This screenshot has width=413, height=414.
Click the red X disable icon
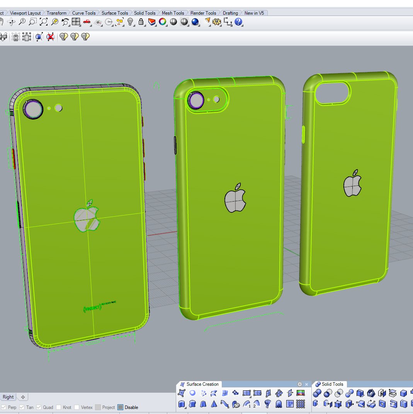[50, 37]
